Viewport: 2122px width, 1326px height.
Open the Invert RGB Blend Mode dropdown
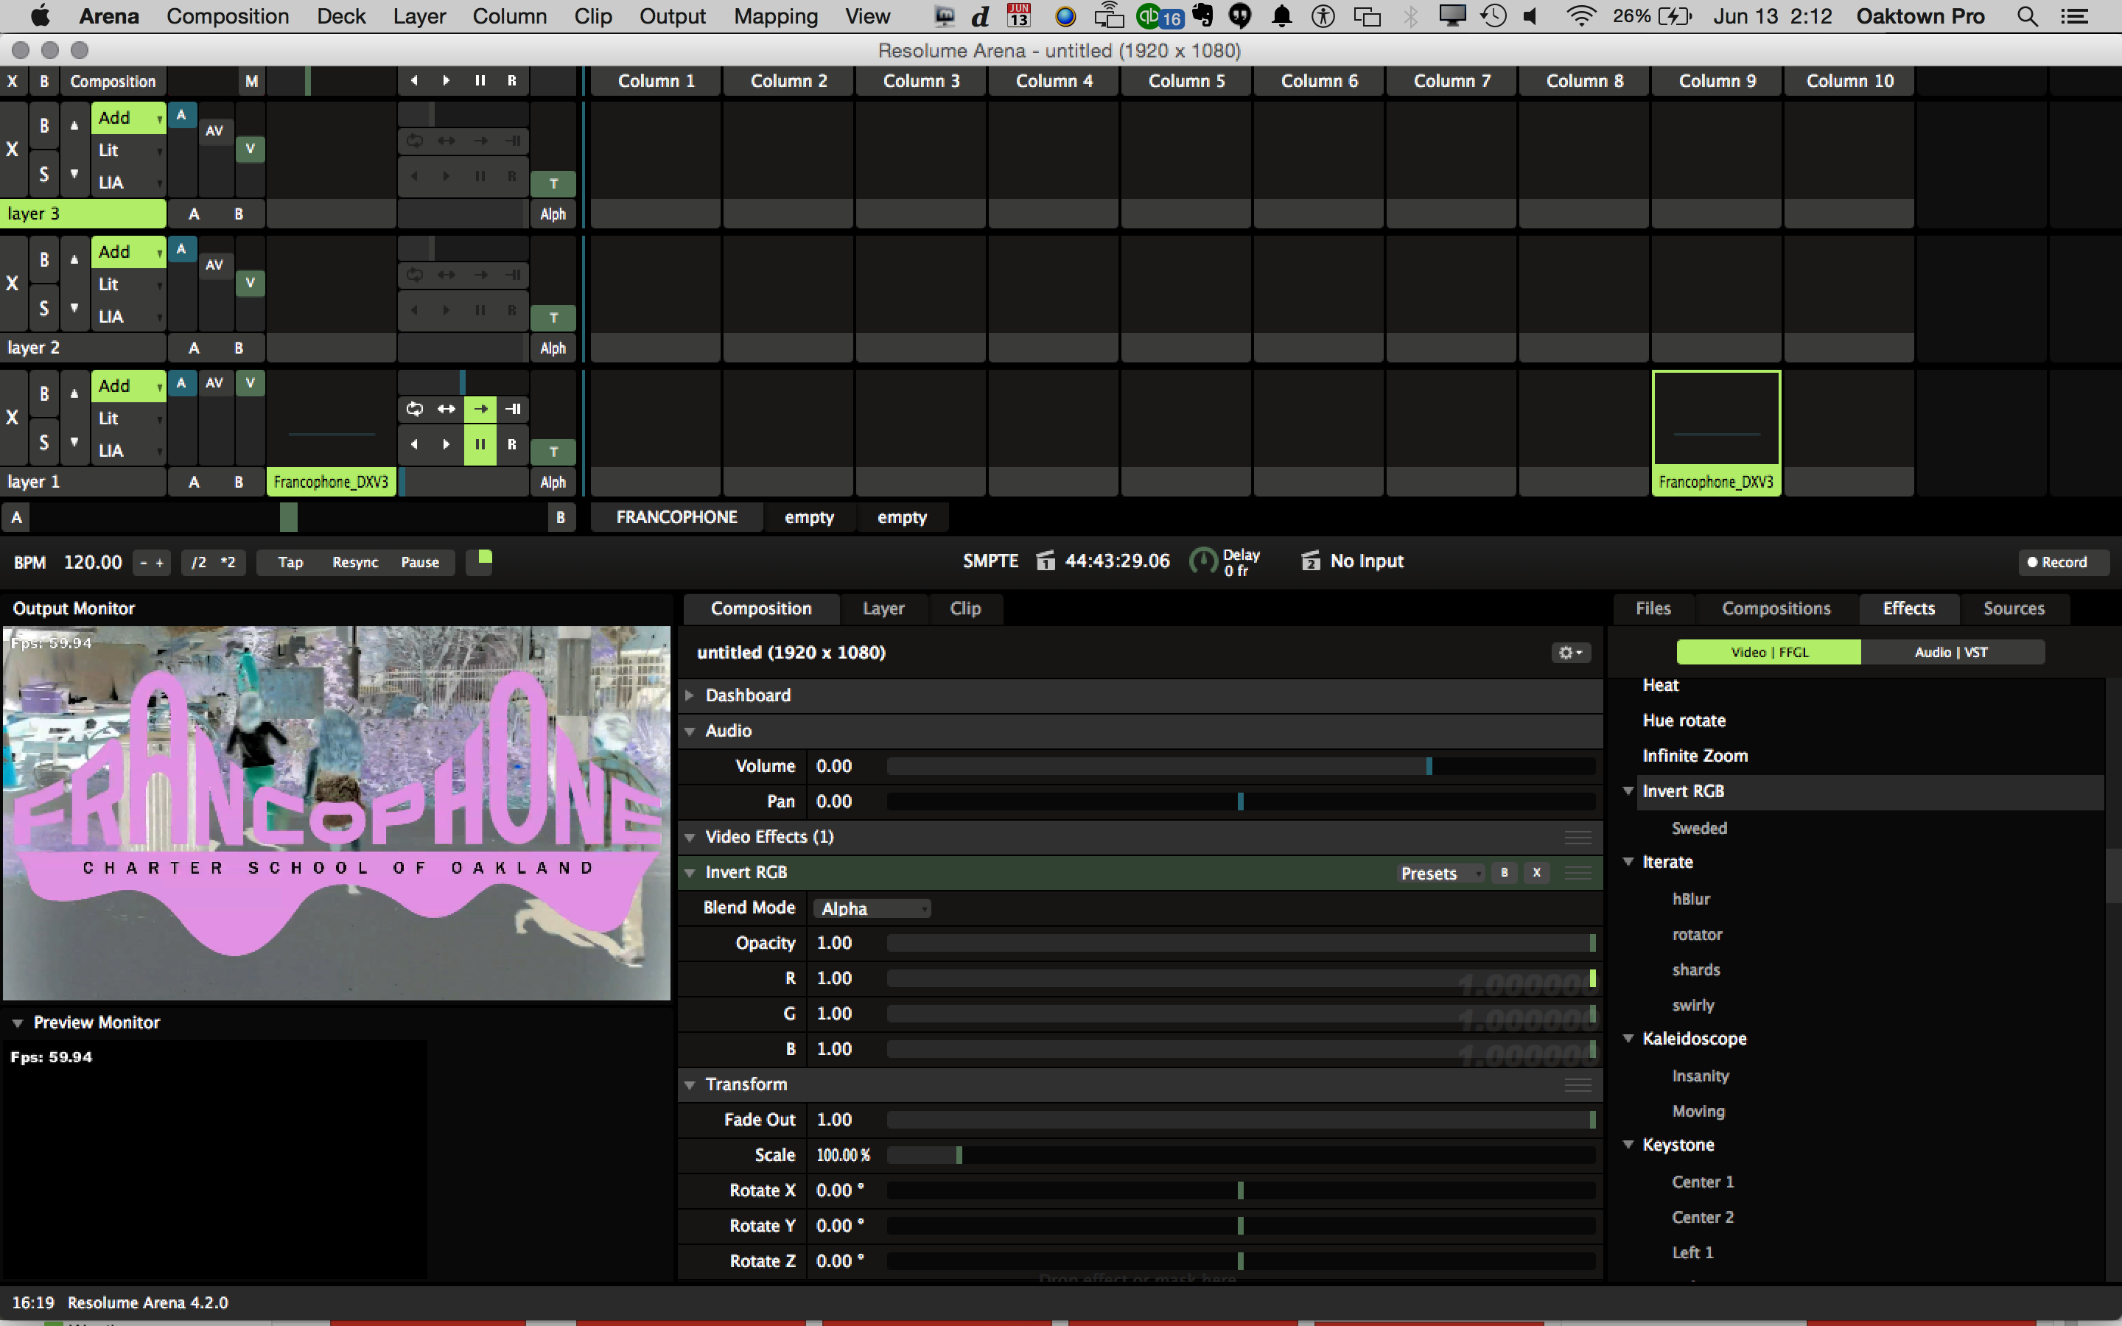click(872, 908)
